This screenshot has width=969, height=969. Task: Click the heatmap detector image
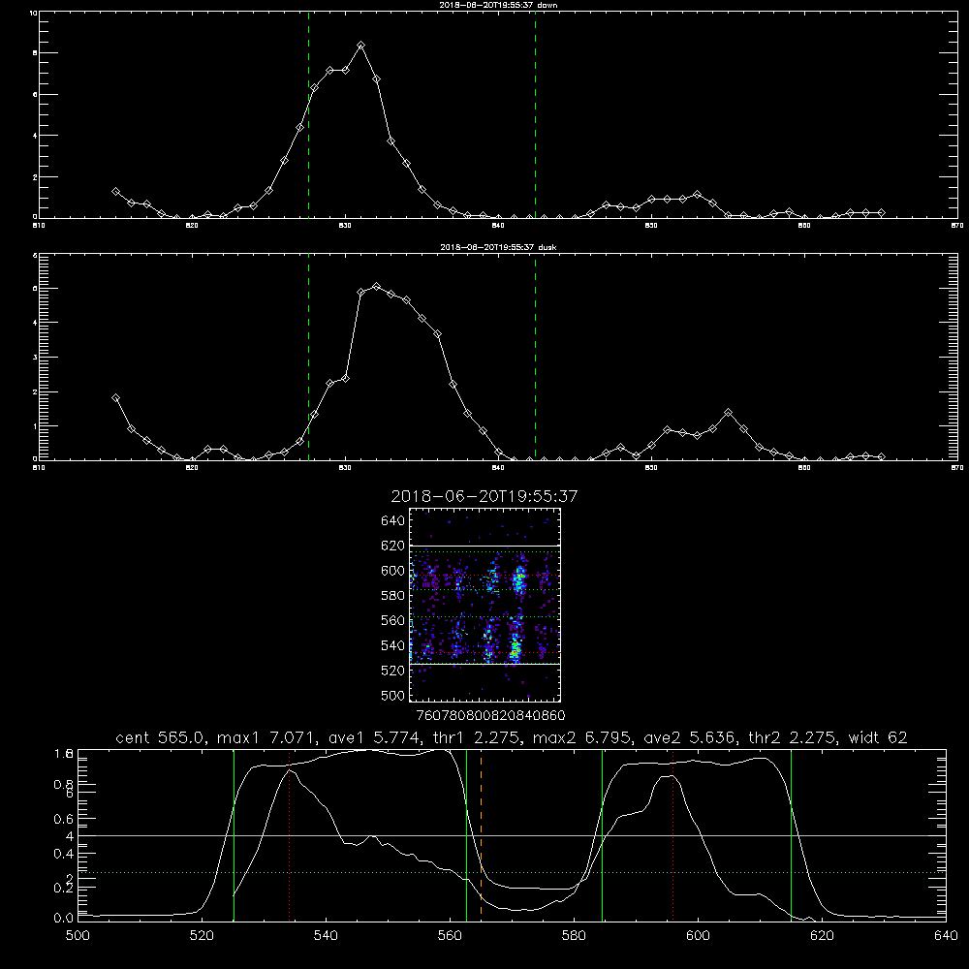pyautogui.click(x=485, y=605)
